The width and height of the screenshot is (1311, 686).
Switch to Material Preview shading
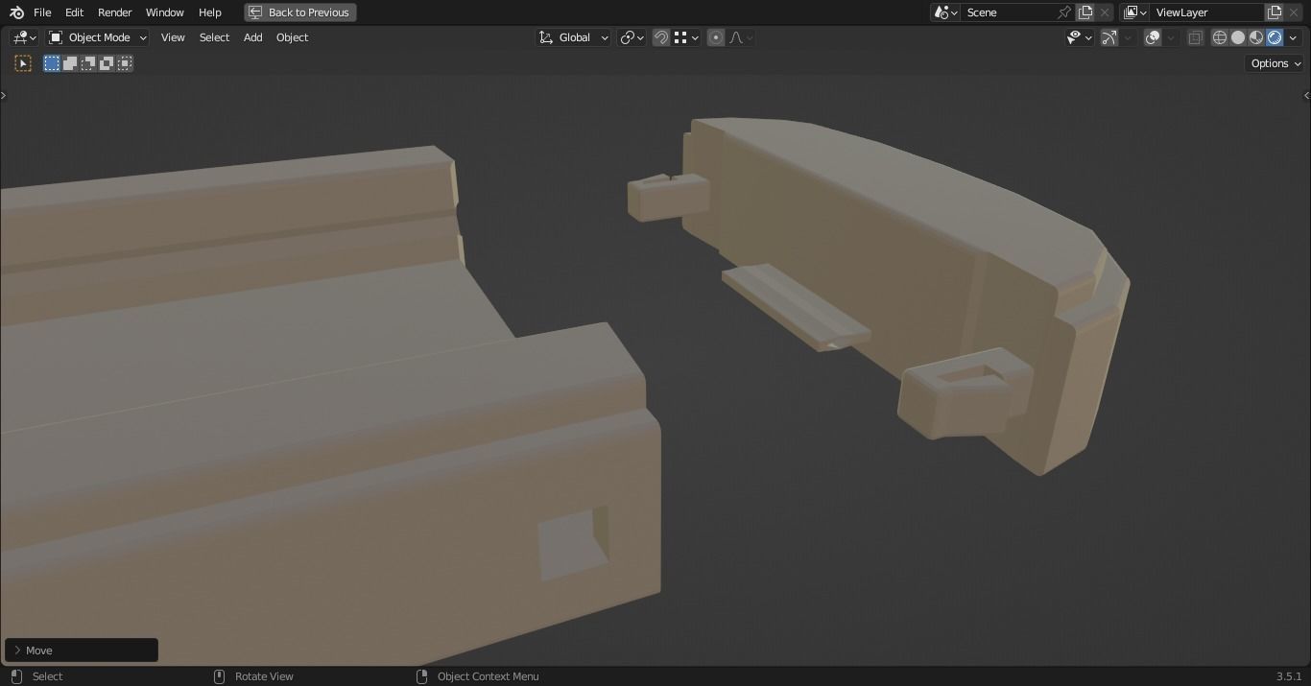point(1256,37)
